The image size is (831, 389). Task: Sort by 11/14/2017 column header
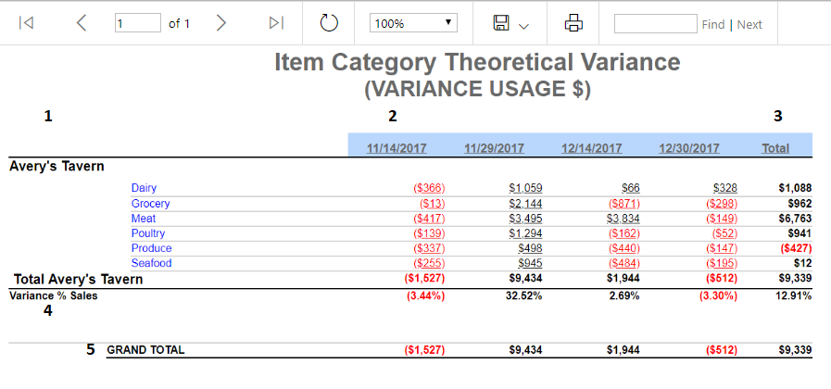coord(397,148)
